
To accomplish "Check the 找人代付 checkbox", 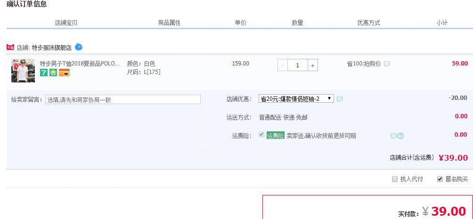I will 395,179.
